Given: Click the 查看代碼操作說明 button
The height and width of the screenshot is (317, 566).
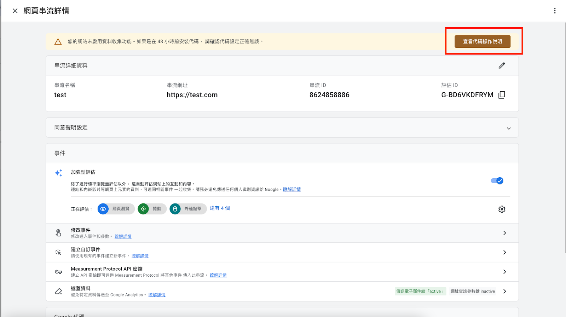Looking at the screenshot, I should coord(483,41).
